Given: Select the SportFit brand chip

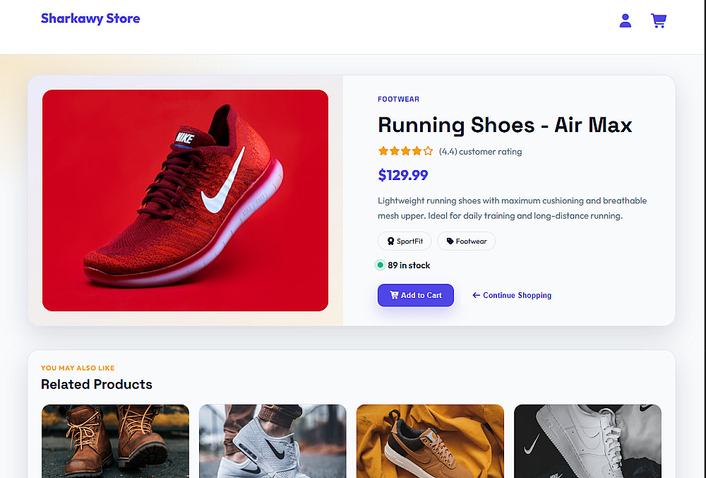Looking at the screenshot, I should click(405, 241).
